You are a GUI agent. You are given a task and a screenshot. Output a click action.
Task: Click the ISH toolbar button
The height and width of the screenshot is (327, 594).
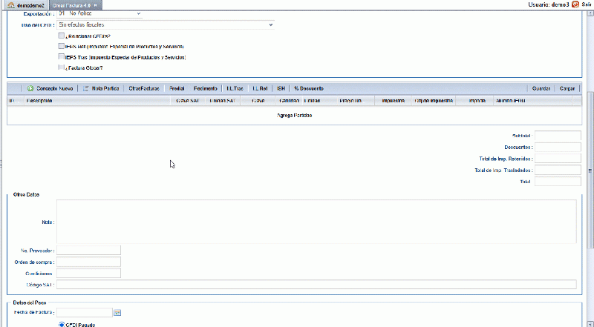281,88
